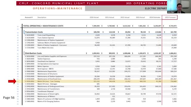Click the 'Maintenance of Structures' description
Viewport: 191px width, 107px height.
(47, 74)
